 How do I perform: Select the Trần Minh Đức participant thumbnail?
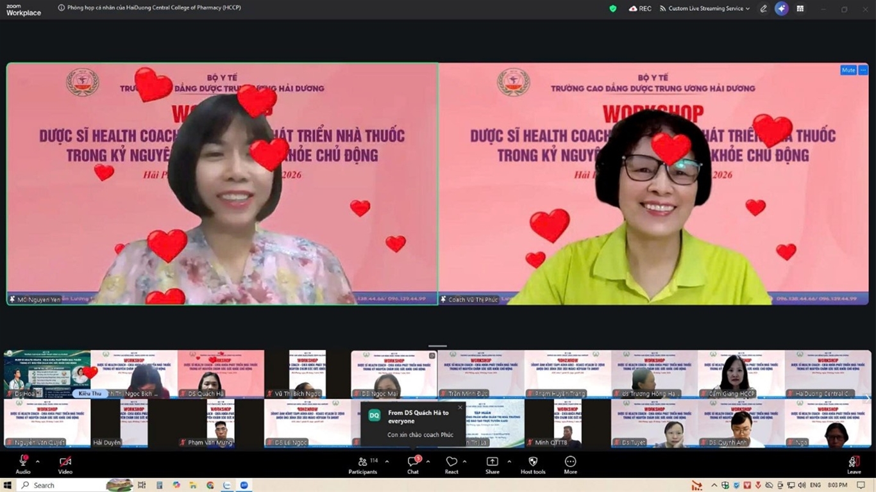480,374
